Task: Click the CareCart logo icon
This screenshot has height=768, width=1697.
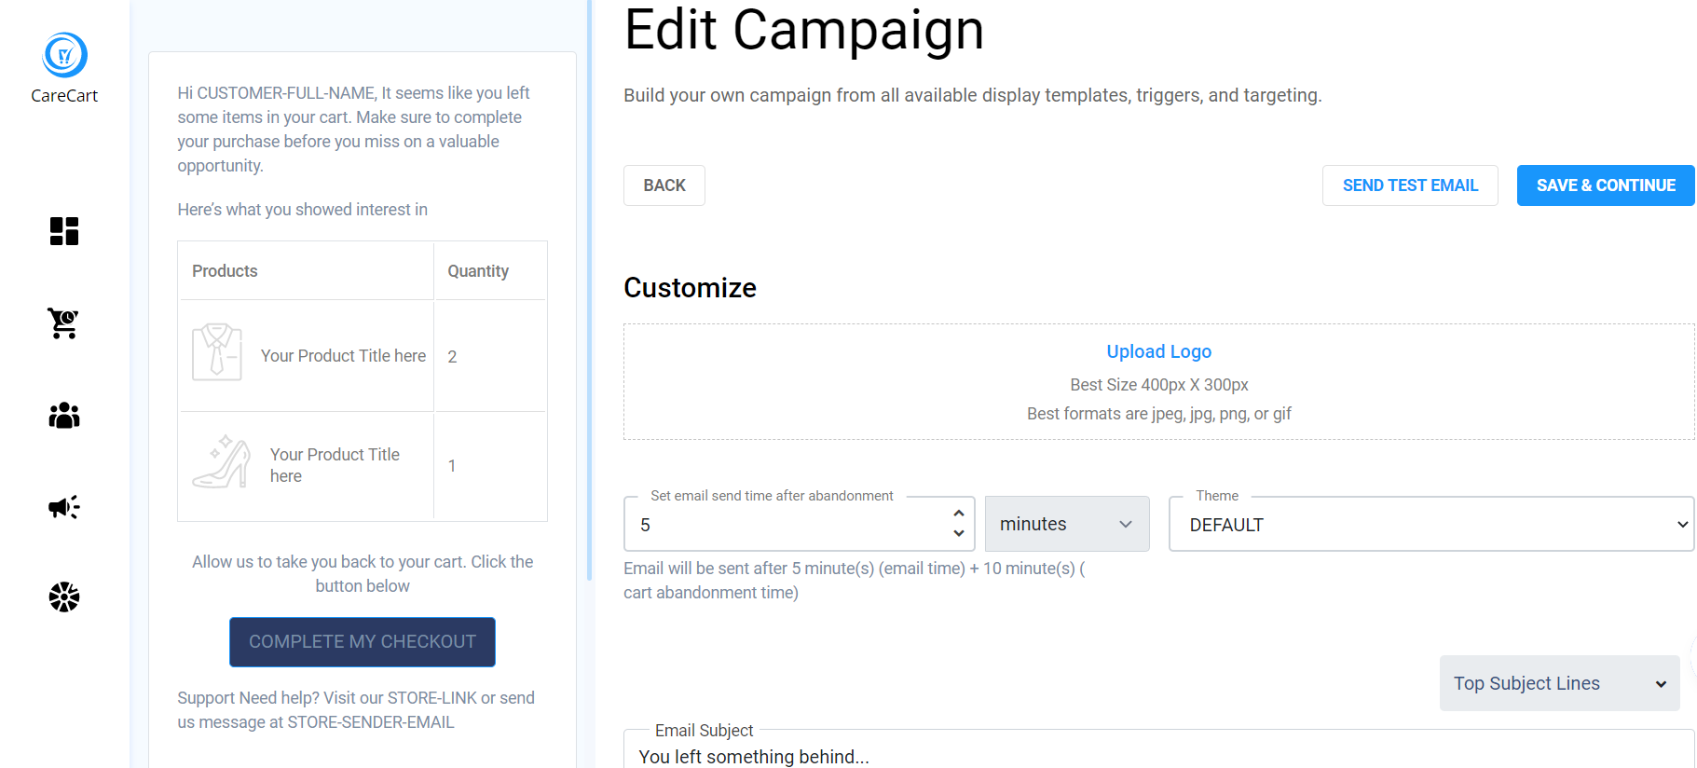Action: (64, 55)
